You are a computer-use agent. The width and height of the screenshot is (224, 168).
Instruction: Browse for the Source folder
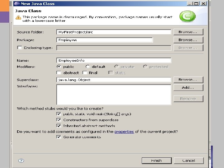pyautogui.click(x=188, y=32)
